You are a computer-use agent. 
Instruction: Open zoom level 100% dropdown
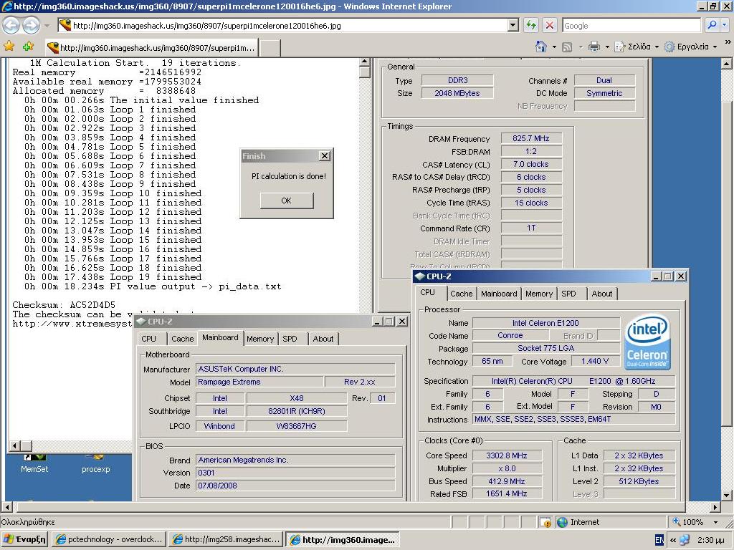point(715,522)
